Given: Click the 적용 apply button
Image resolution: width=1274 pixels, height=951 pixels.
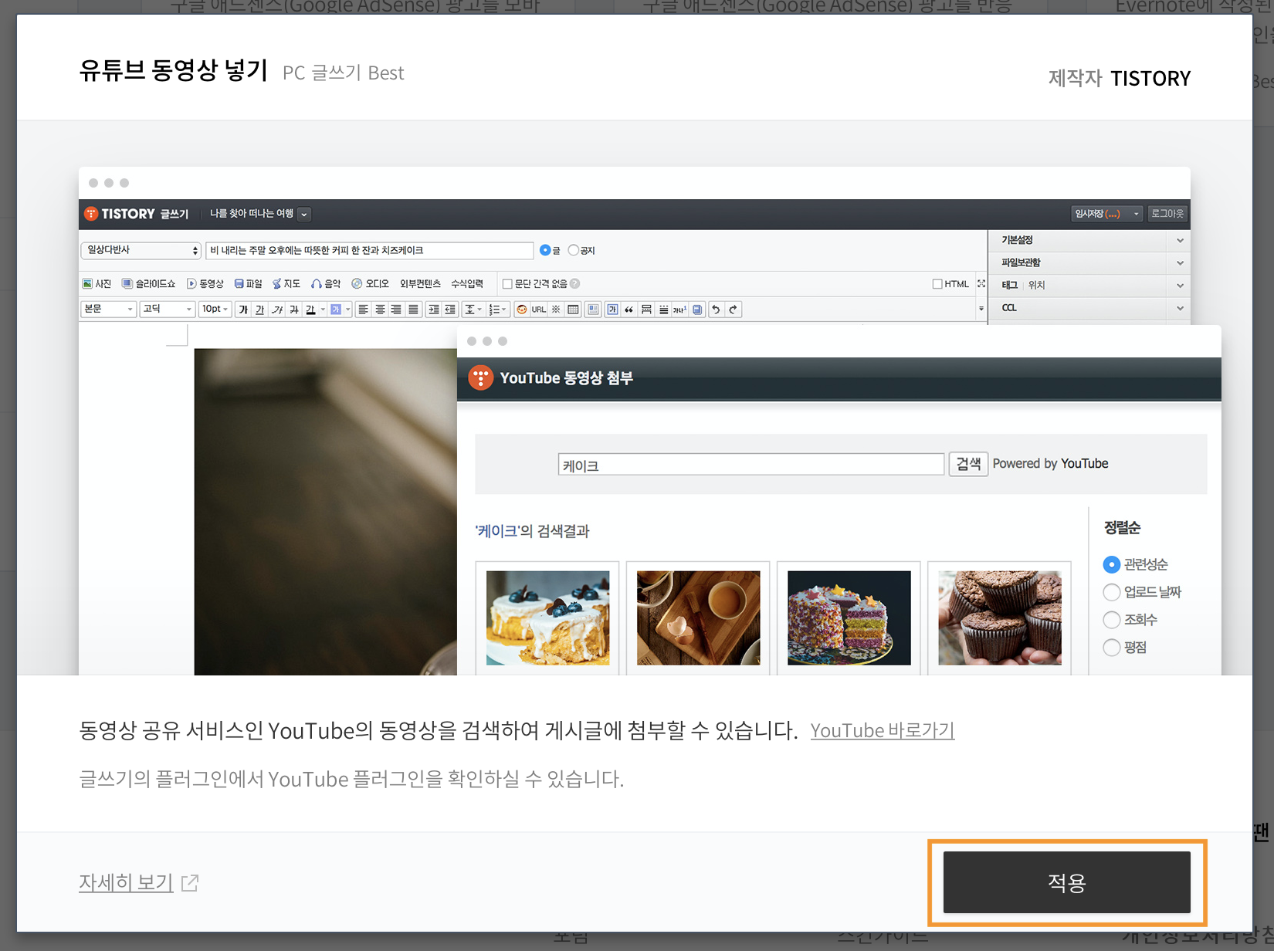Looking at the screenshot, I should tap(1066, 882).
